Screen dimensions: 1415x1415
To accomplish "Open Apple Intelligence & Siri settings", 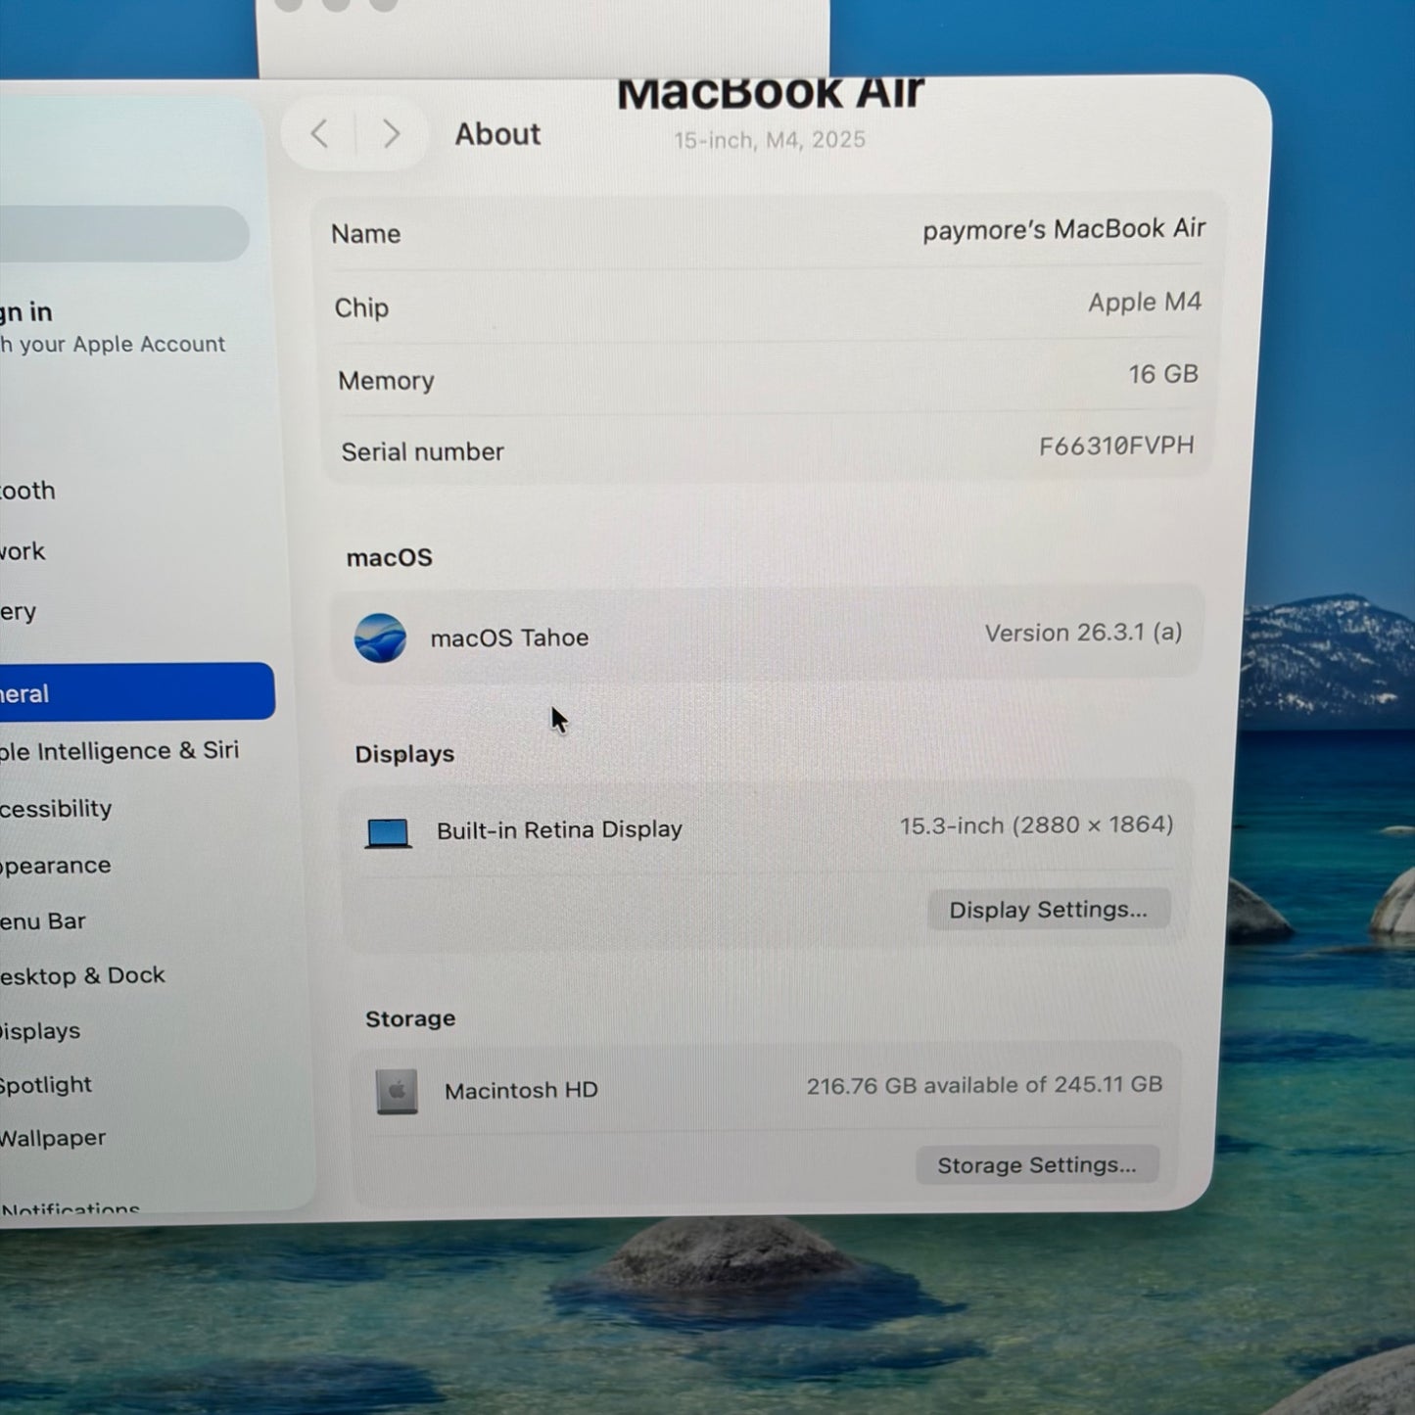I will click(119, 751).
